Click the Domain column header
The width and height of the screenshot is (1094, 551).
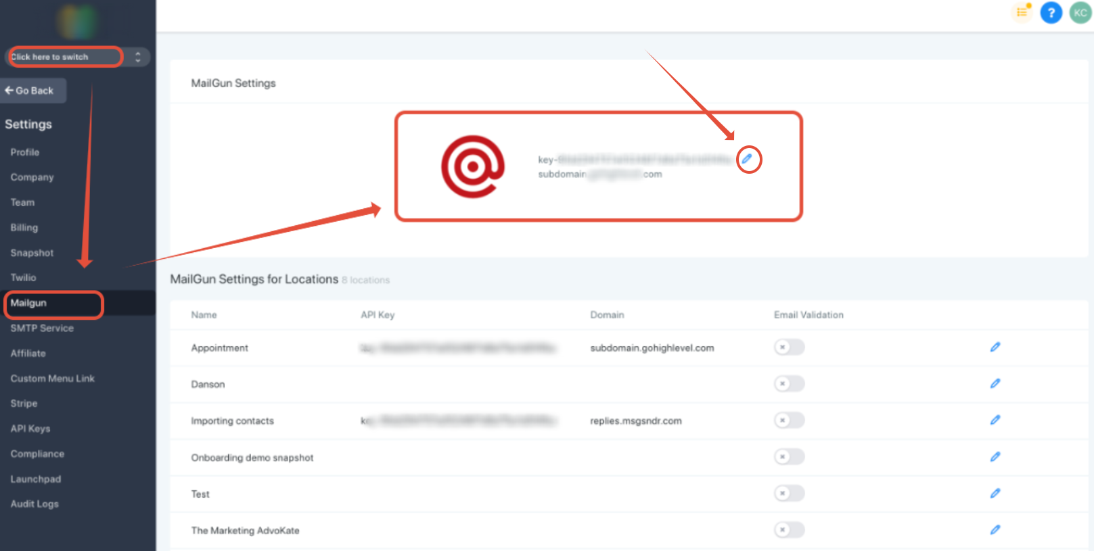607,315
